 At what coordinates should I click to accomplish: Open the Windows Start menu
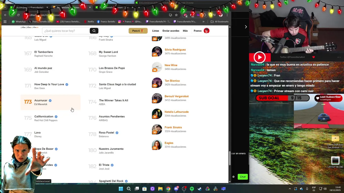[121, 189]
